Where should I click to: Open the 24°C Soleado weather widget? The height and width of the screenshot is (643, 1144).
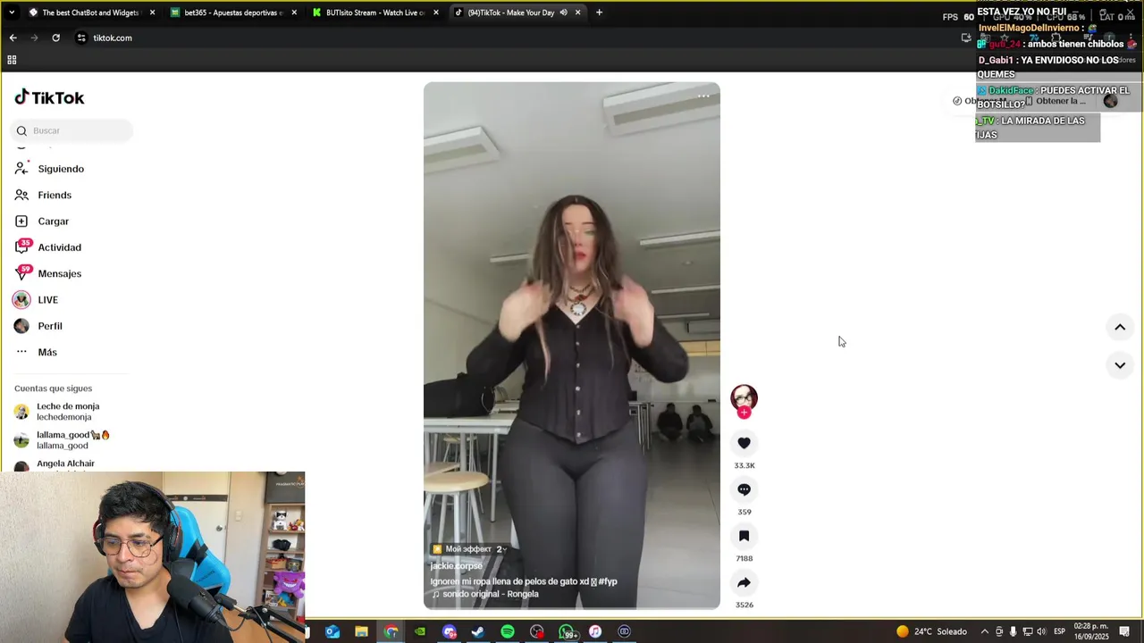(931, 631)
